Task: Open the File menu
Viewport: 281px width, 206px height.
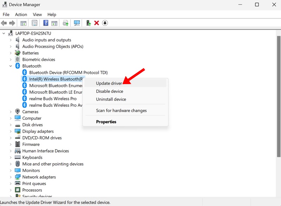Action: (x=6, y=14)
